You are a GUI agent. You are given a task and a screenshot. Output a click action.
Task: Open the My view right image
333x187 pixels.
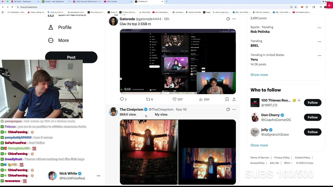pyautogui.click(x=207, y=152)
